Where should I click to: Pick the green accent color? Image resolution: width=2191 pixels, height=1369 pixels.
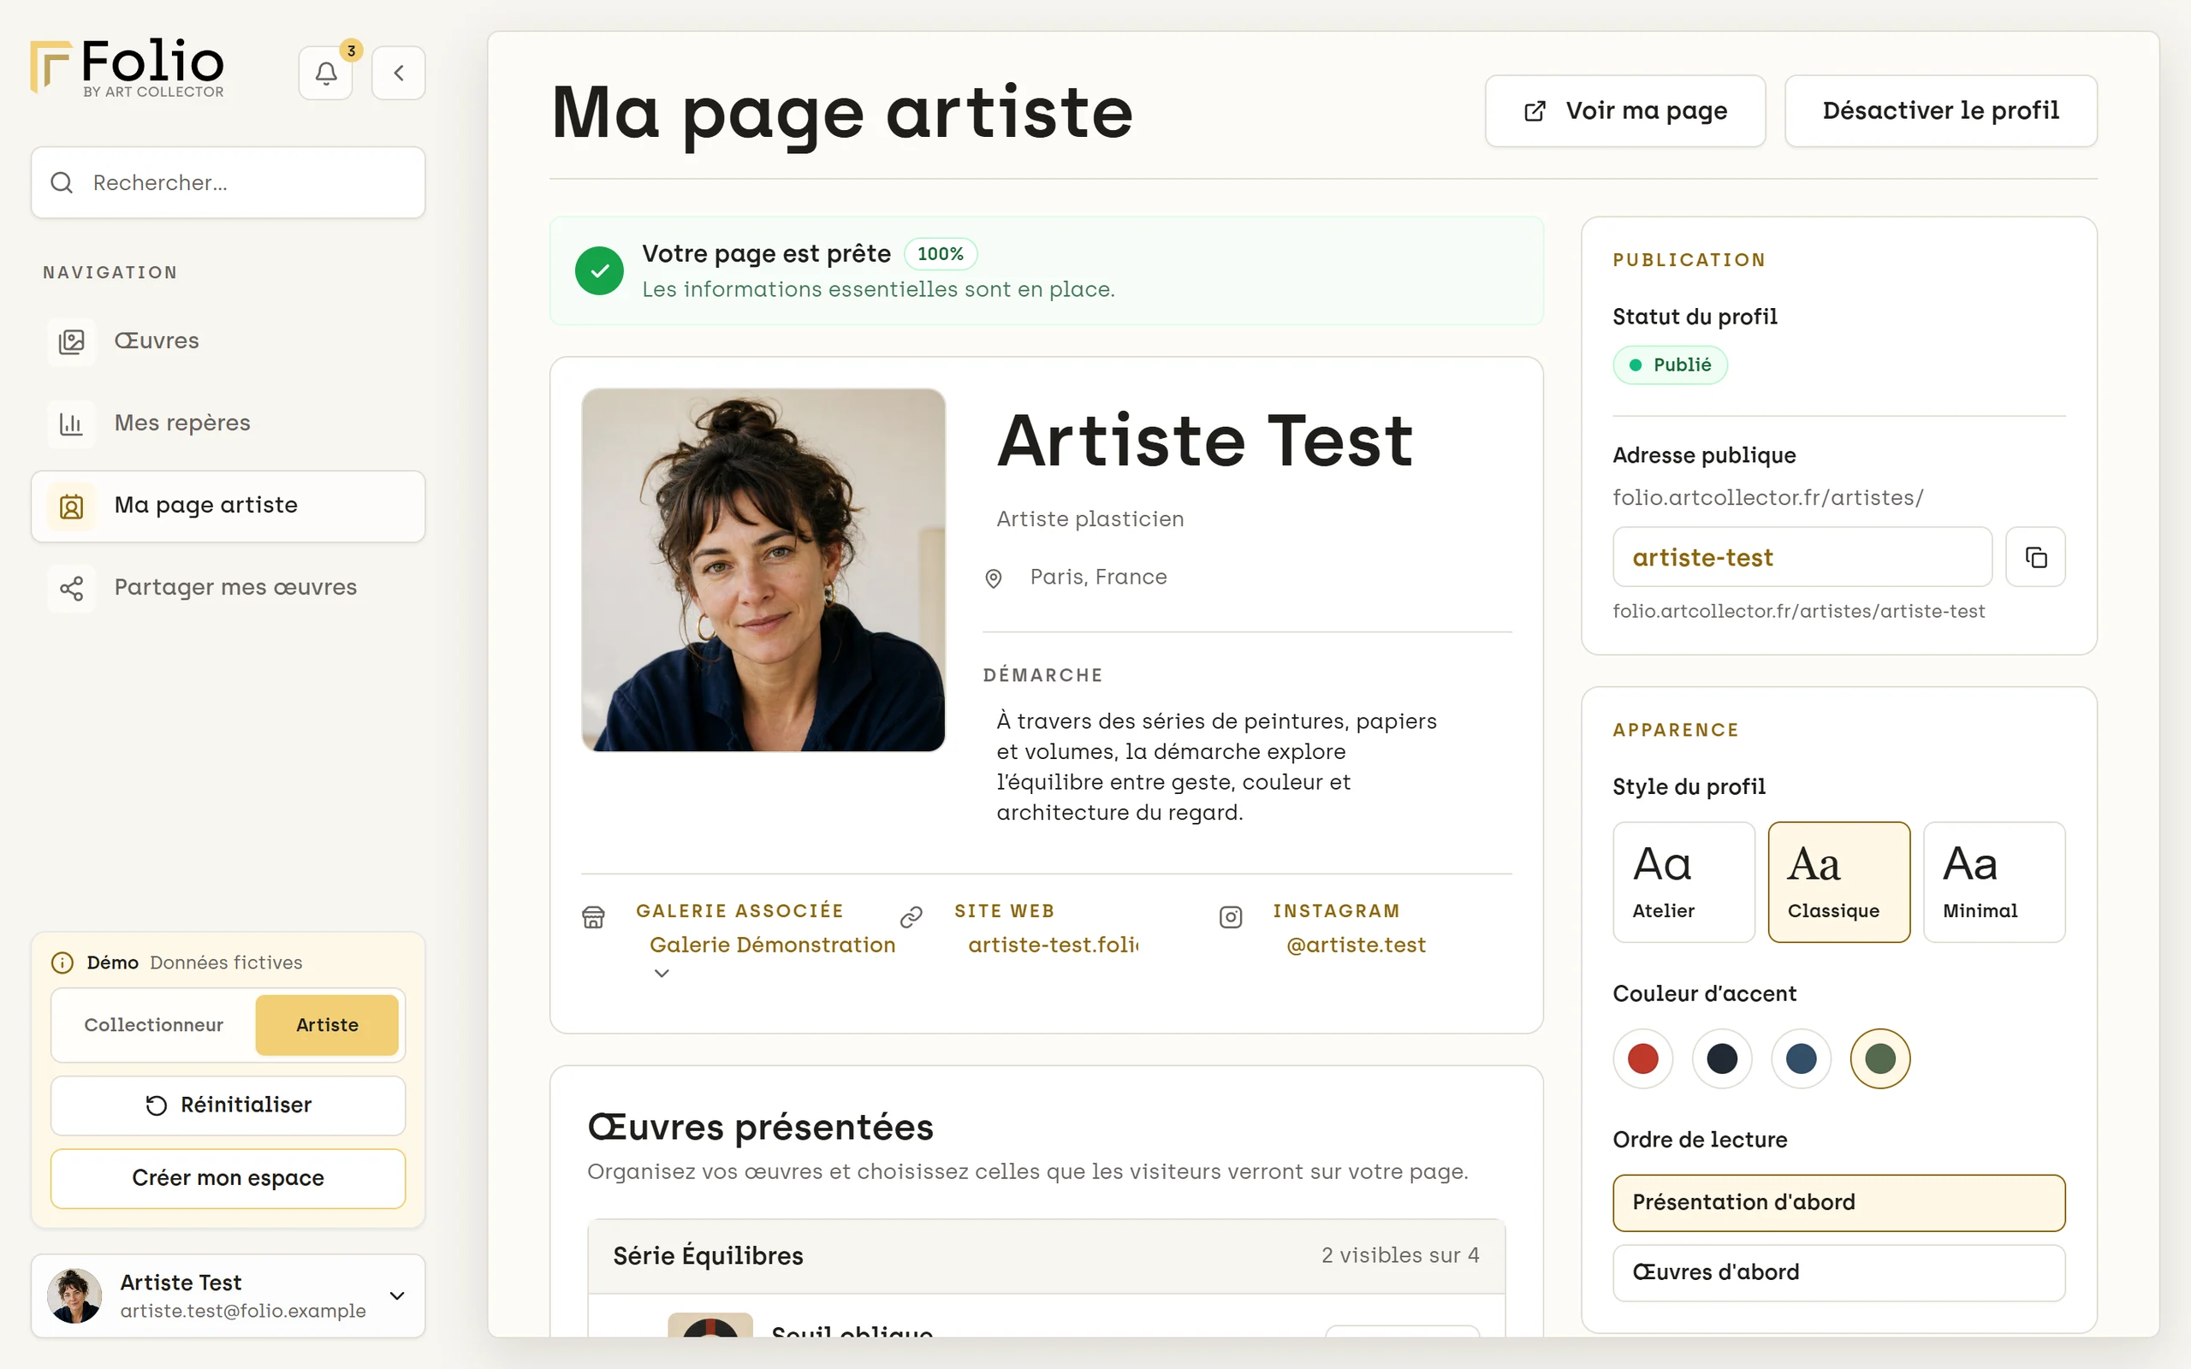tap(1880, 1058)
